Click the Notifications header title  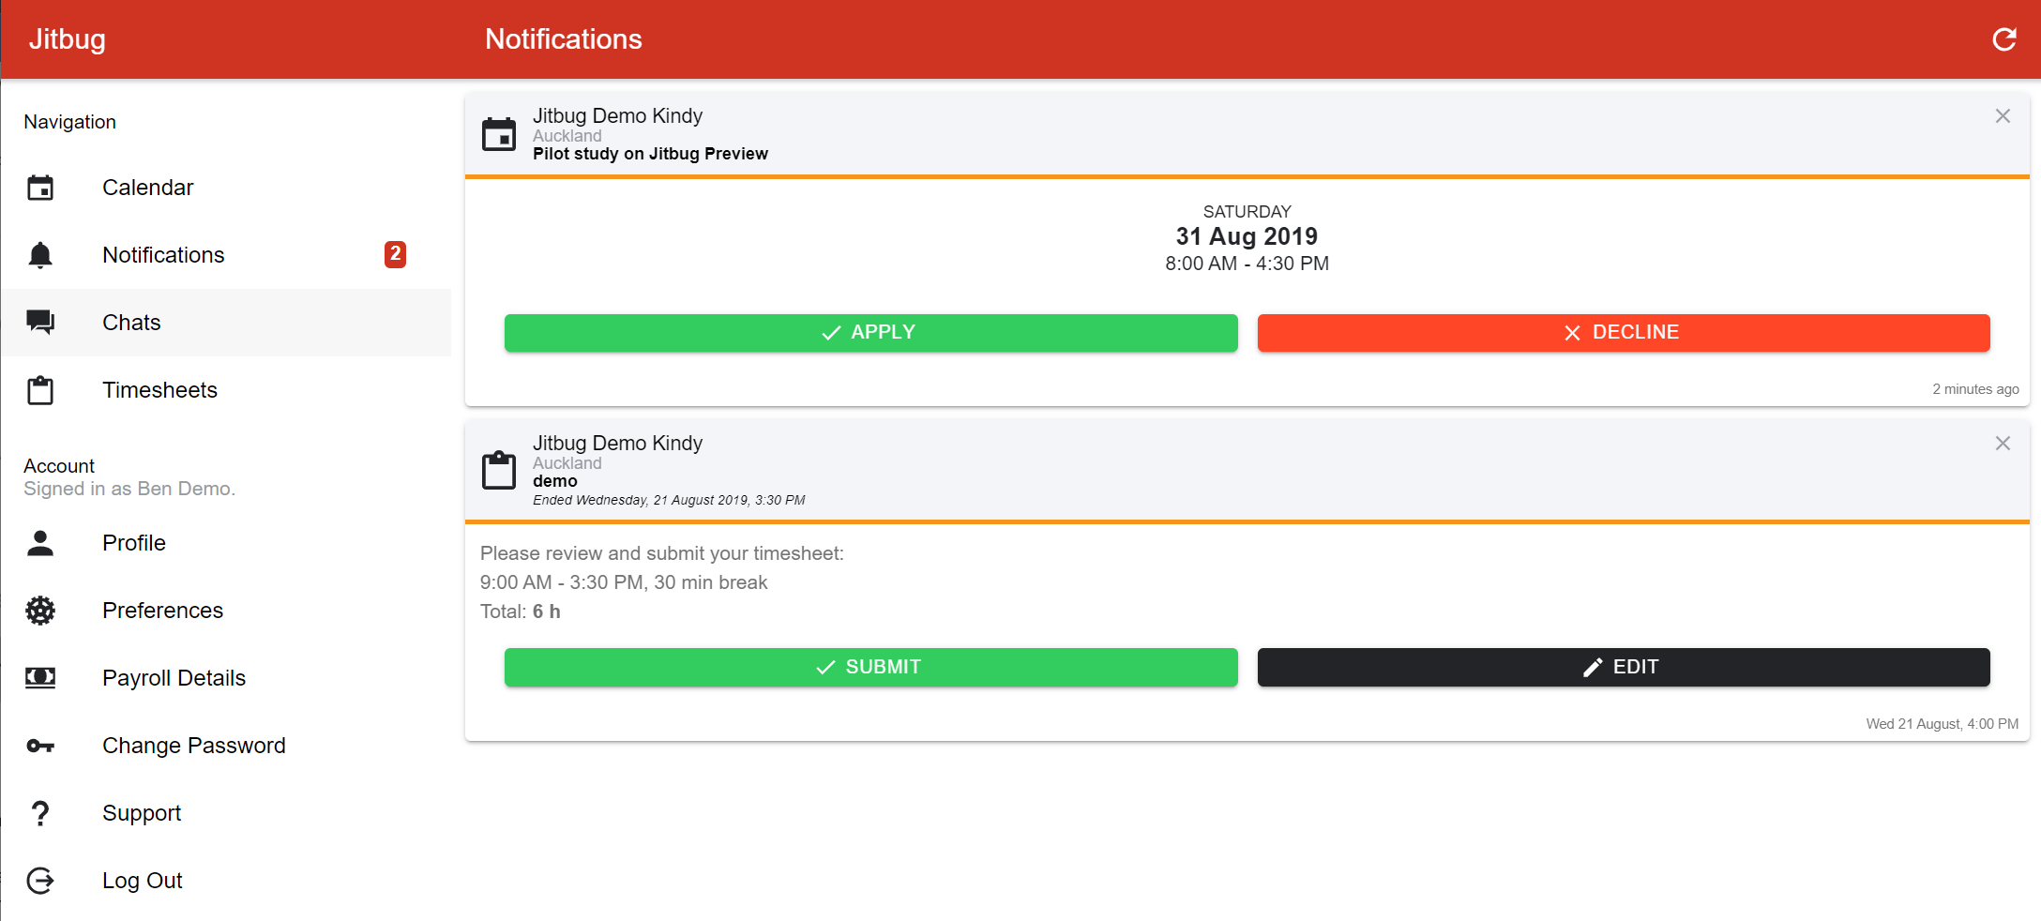564,39
